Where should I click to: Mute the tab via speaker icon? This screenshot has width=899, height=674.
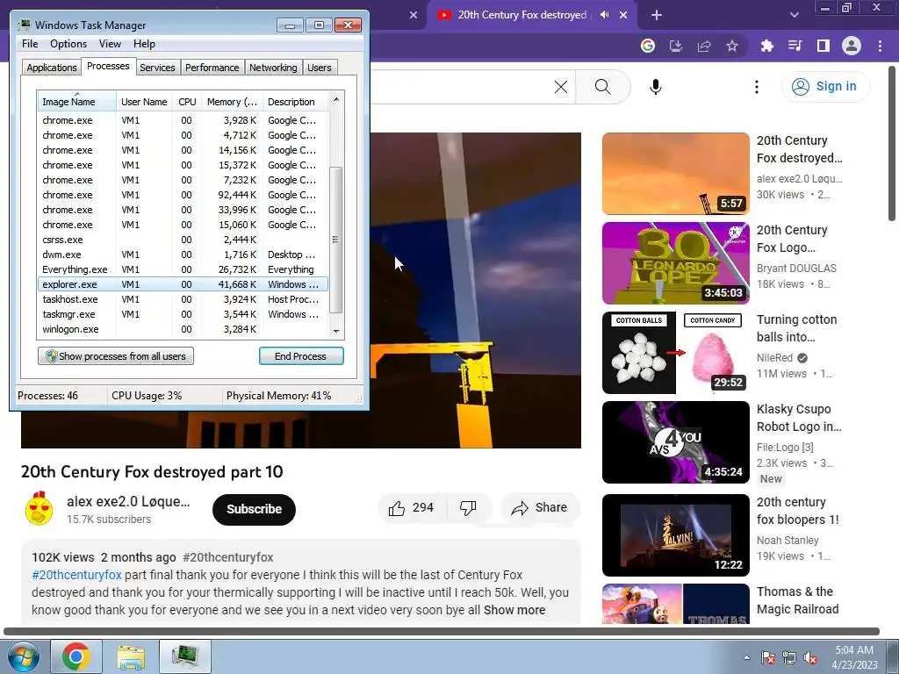pyautogui.click(x=604, y=15)
